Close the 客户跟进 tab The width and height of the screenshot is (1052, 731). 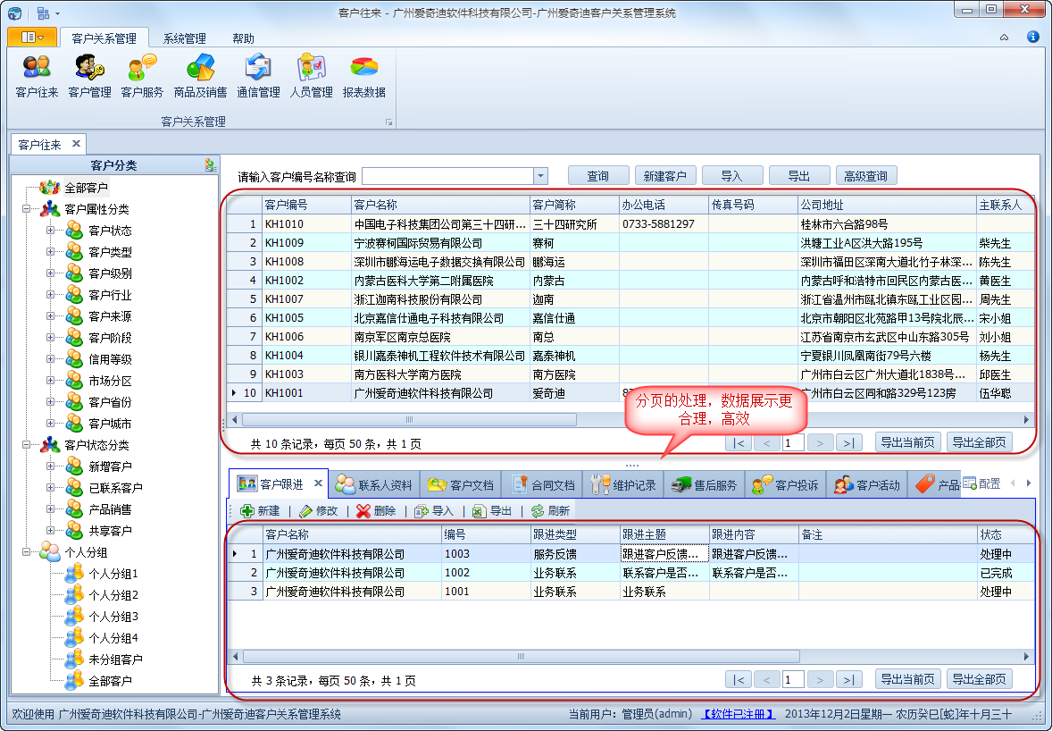point(319,483)
